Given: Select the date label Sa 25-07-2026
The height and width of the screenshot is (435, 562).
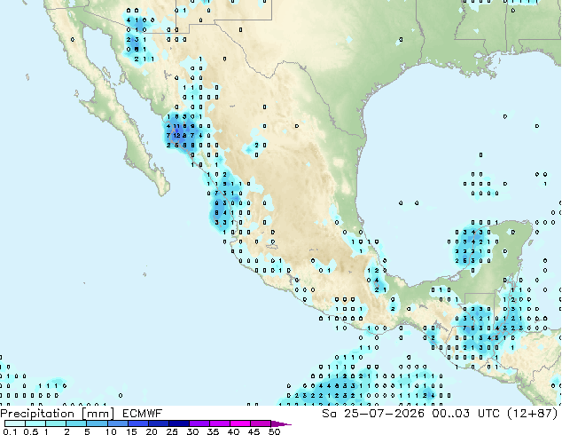Looking at the screenshot, I should 373,414.
